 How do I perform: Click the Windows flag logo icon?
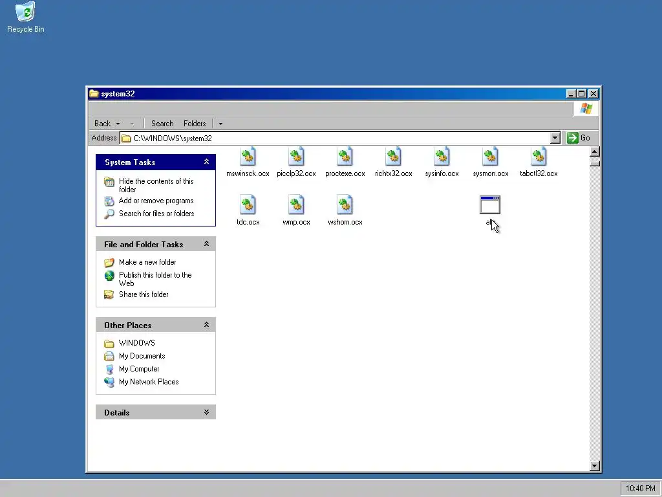coord(586,109)
